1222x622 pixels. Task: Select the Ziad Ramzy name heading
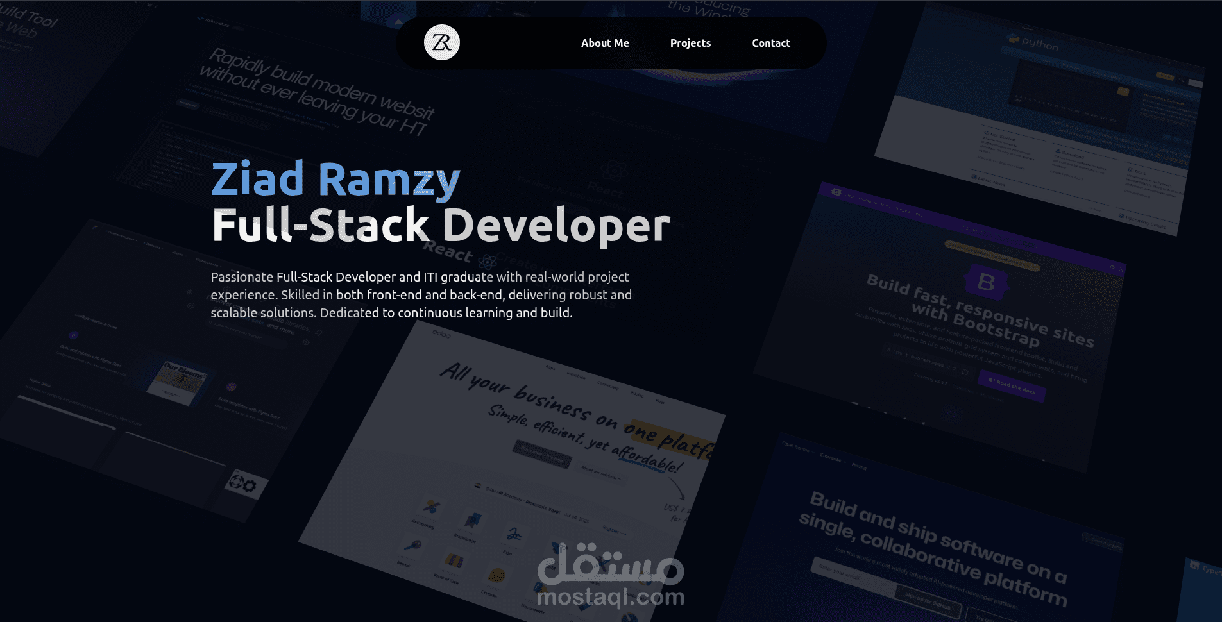[336, 179]
